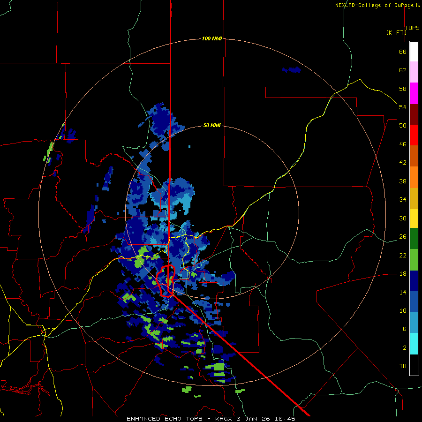Viewport: 422px width, 422px height.
Task: Select the yellow legend swatch
Action: pyautogui.click(x=414, y=219)
